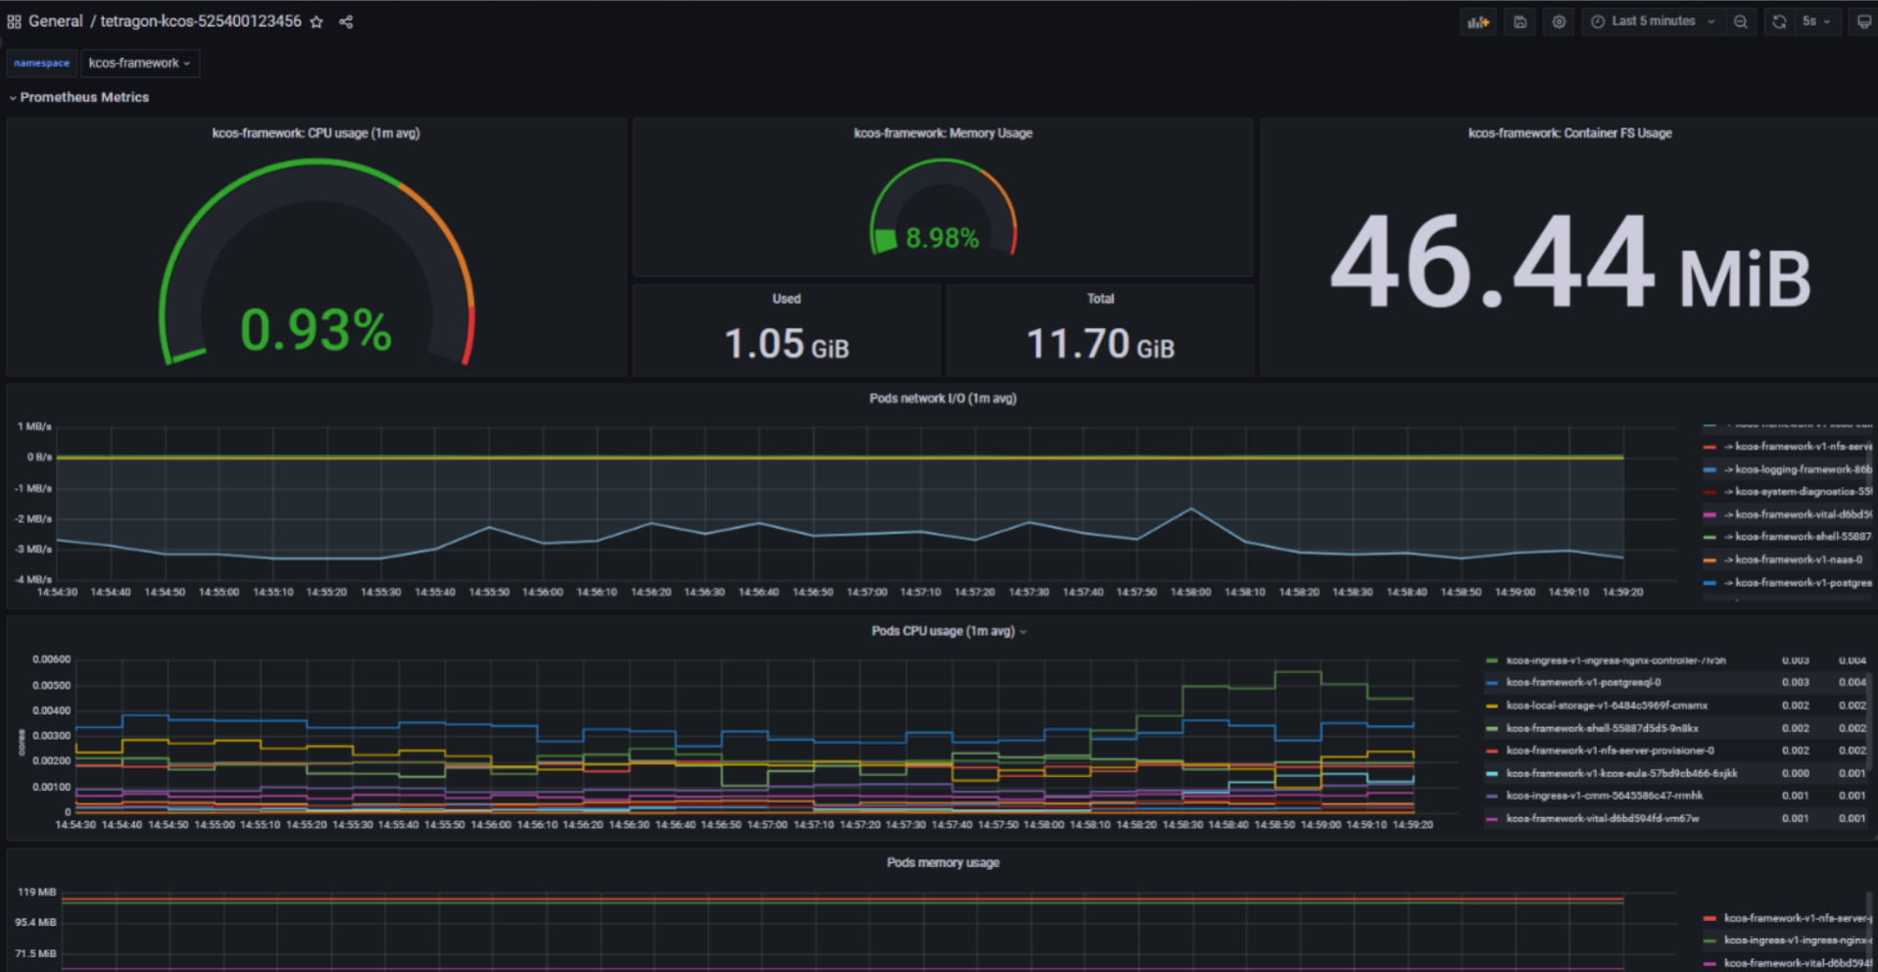Toggle kcos-framework-v1-postgresql-0 series in CPU legend
1878x972 pixels.
pyautogui.click(x=1585, y=682)
